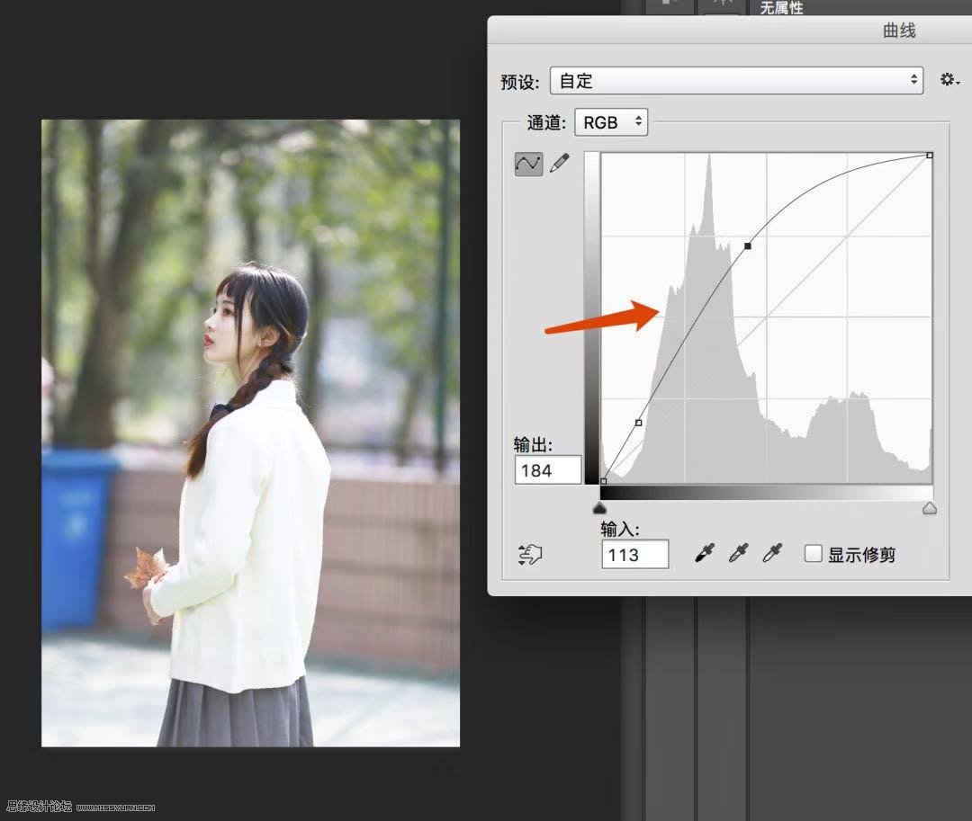Open the preset options gear menu

coord(949,80)
